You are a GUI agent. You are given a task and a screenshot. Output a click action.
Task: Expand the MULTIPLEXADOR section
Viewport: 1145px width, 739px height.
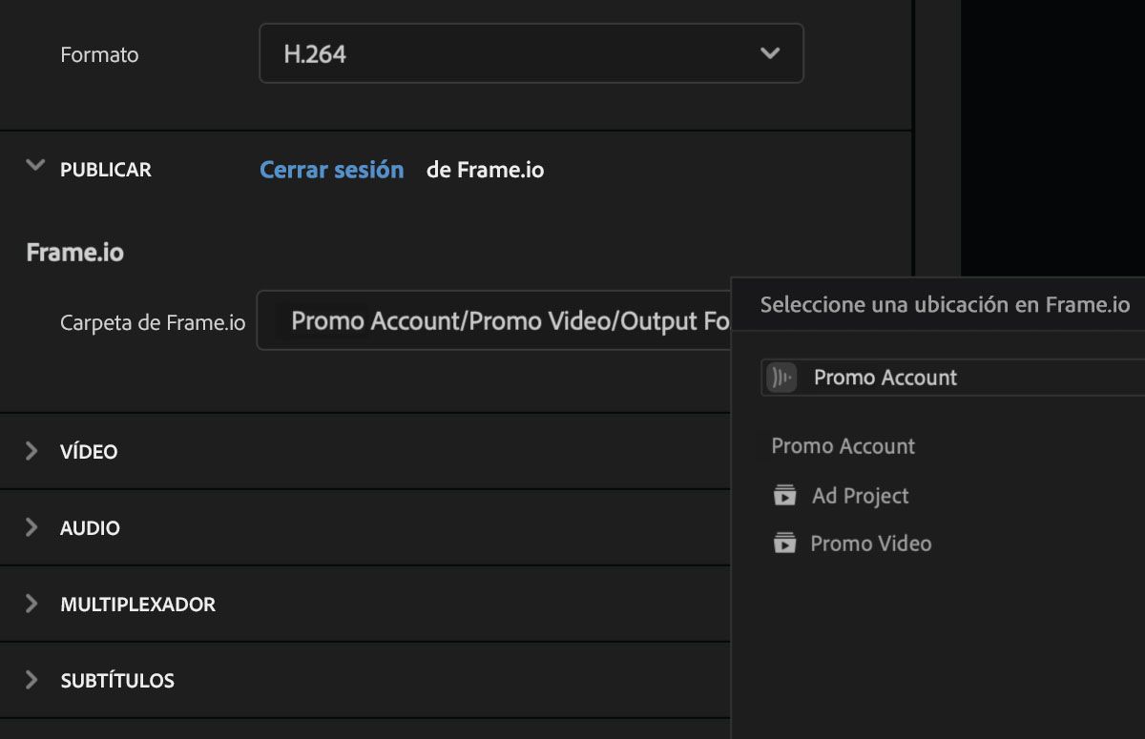tap(31, 604)
